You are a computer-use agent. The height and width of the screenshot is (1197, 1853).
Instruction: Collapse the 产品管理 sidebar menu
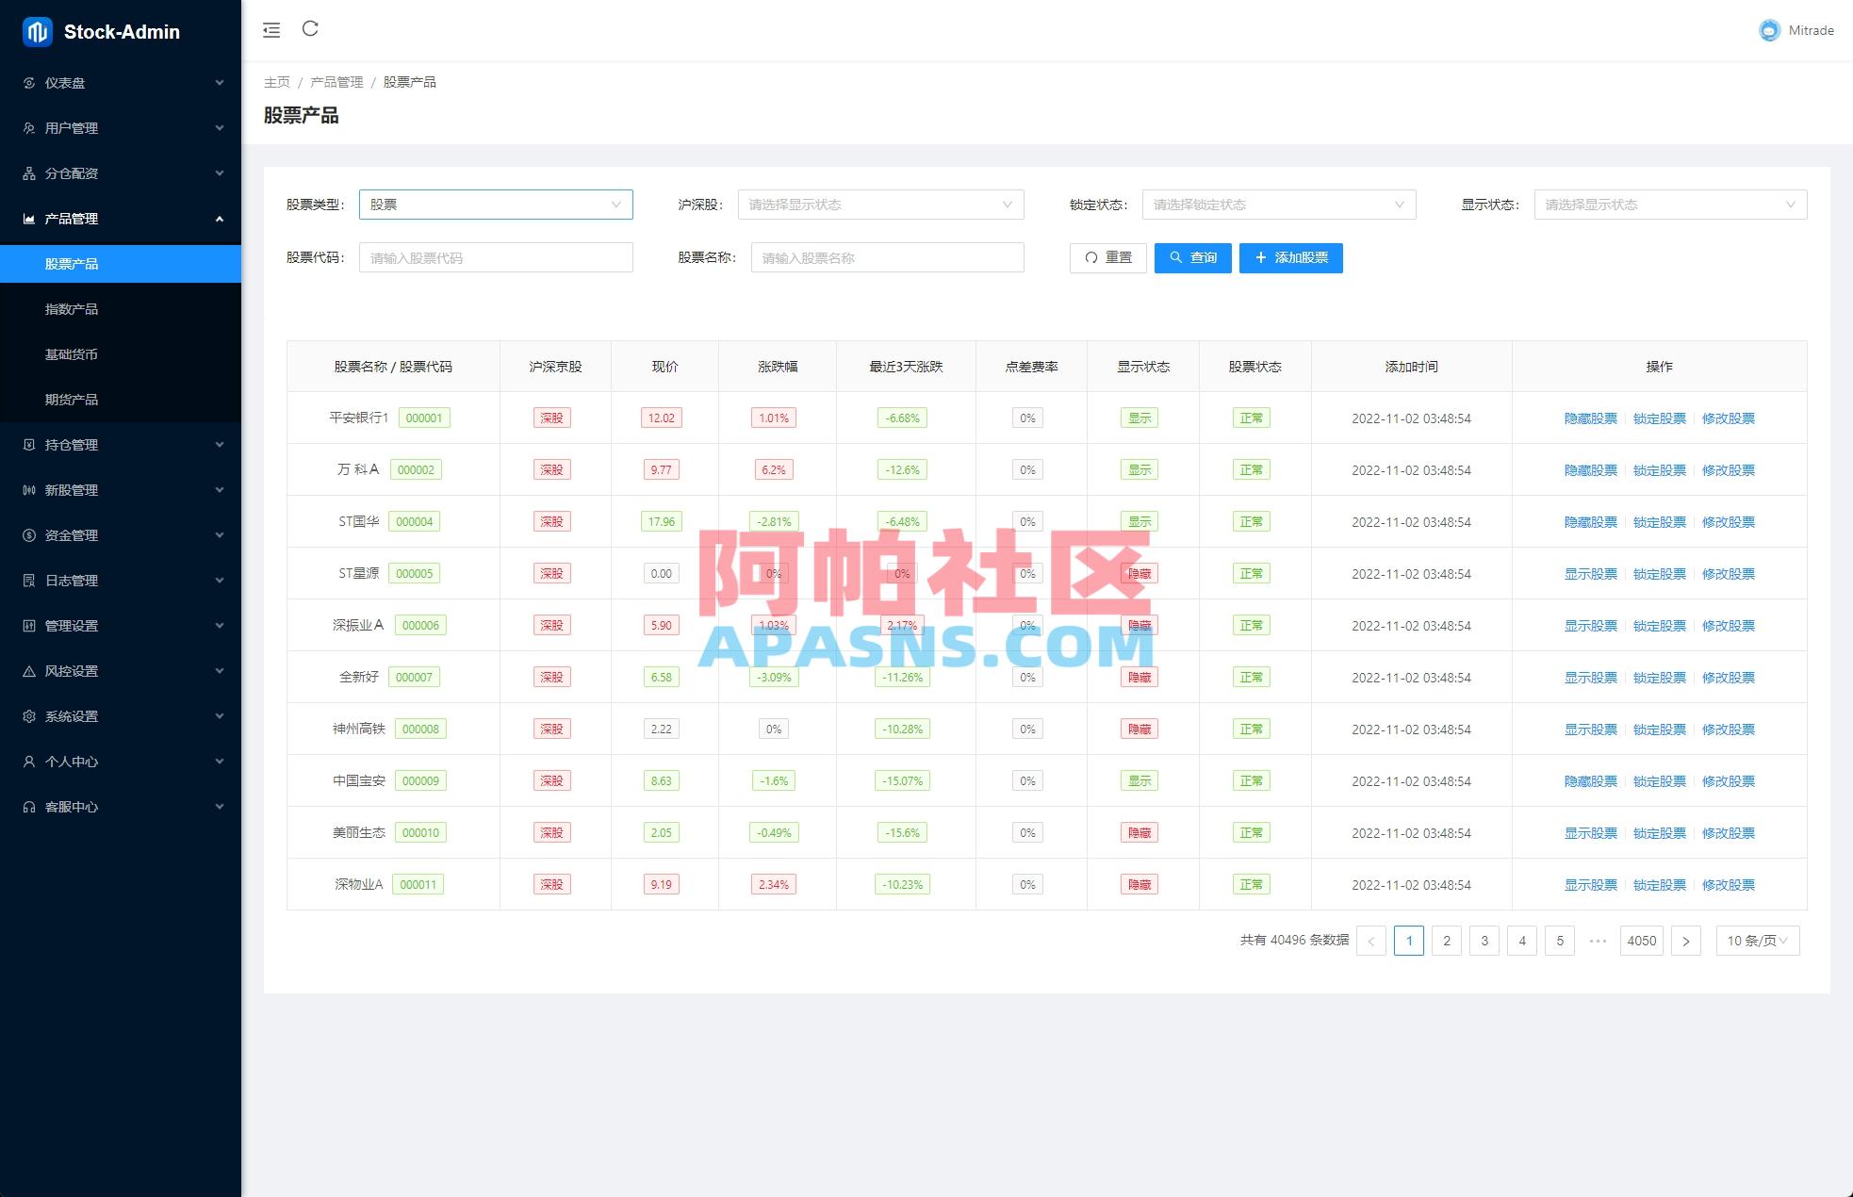click(121, 219)
